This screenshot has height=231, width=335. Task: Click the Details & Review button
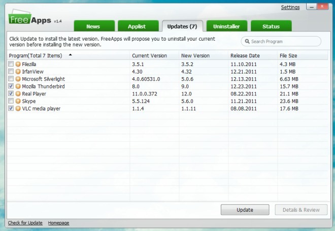[x=301, y=210]
